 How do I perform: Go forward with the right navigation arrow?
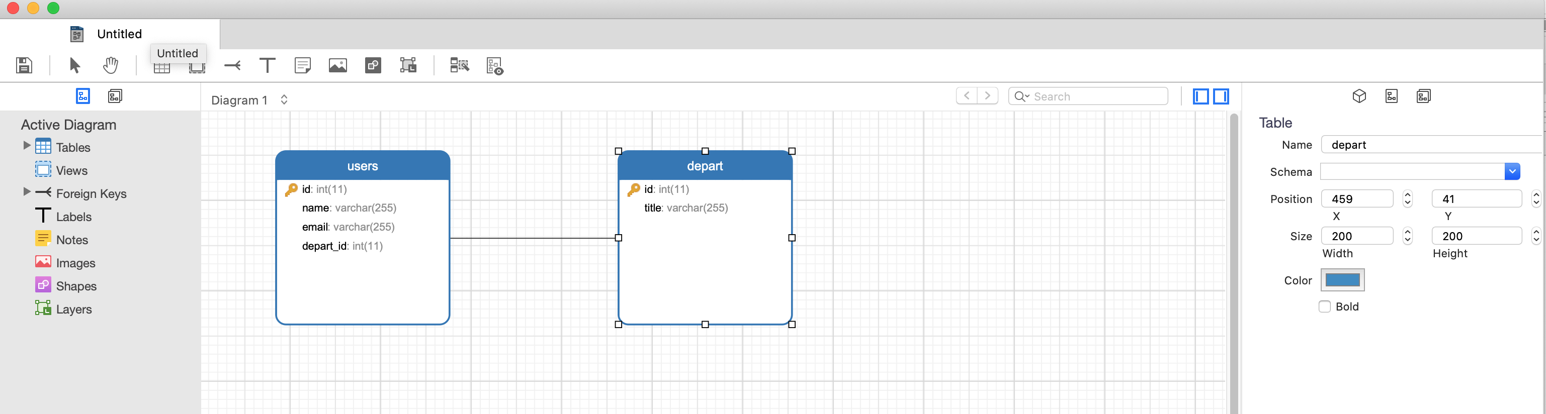(x=987, y=96)
